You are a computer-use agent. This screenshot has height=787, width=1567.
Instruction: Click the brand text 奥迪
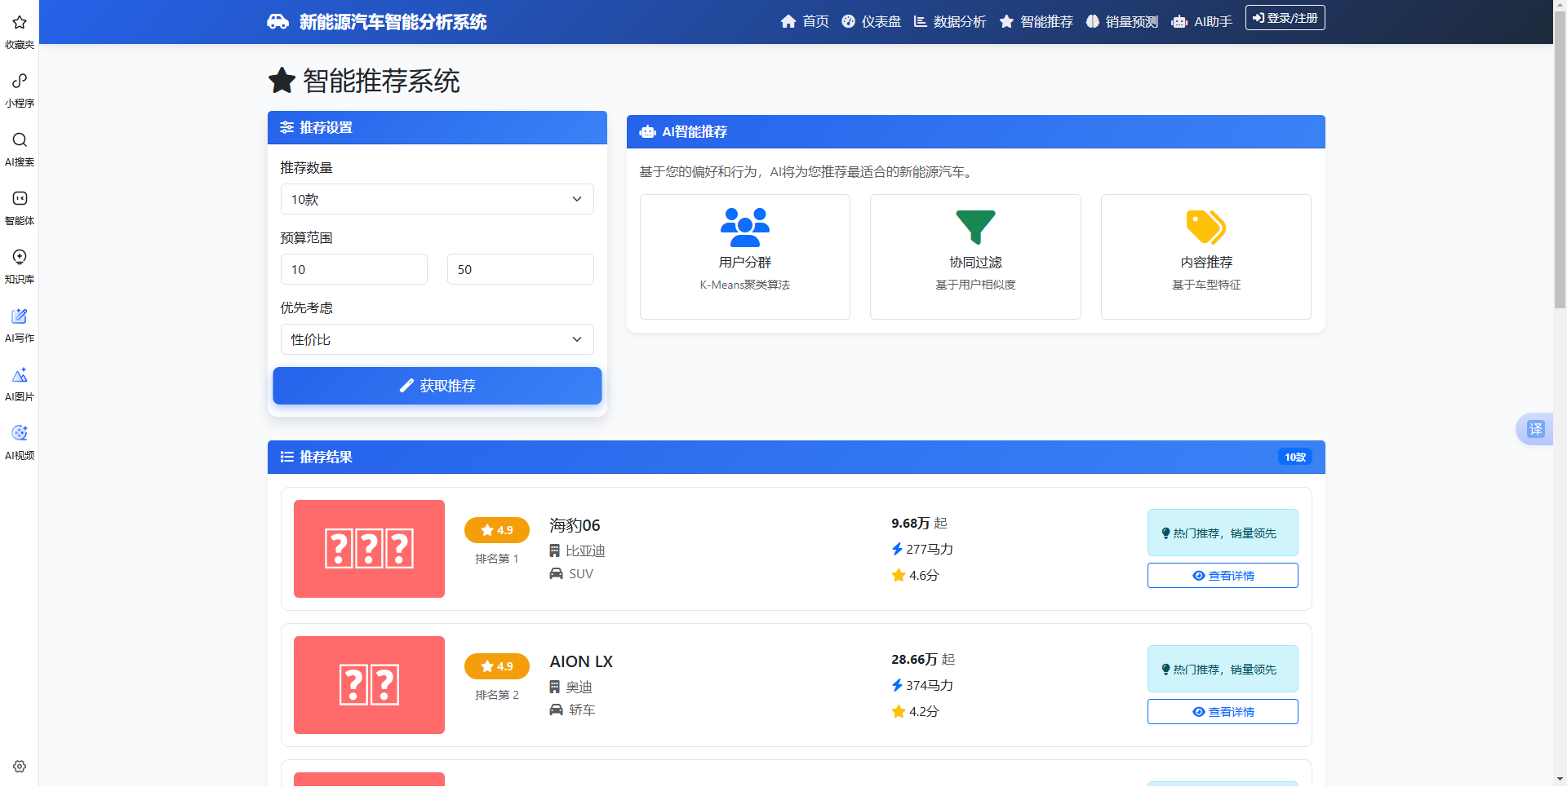tap(579, 688)
